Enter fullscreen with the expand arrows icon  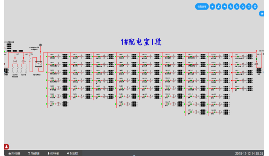coord(255,7)
